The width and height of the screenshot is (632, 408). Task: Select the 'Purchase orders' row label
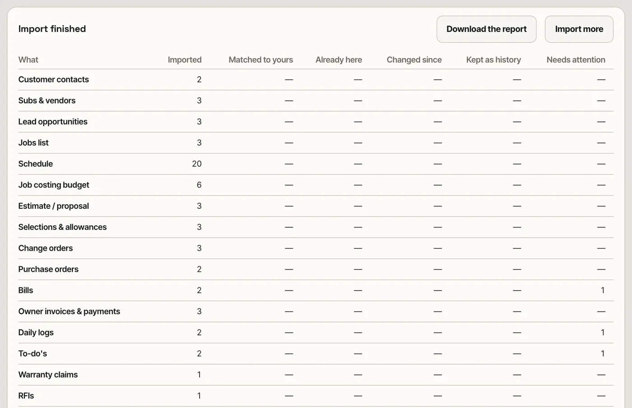48,269
